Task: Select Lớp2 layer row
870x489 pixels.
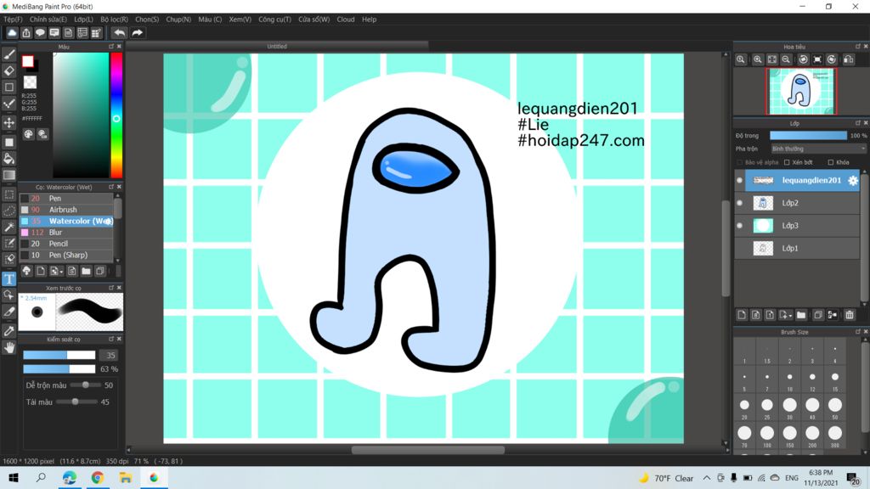Action: tap(797, 203)
